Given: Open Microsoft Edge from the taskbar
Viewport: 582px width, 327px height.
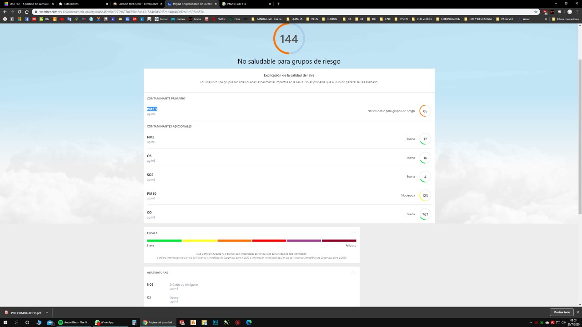Looking at the screenshot, I should [249, 322].
